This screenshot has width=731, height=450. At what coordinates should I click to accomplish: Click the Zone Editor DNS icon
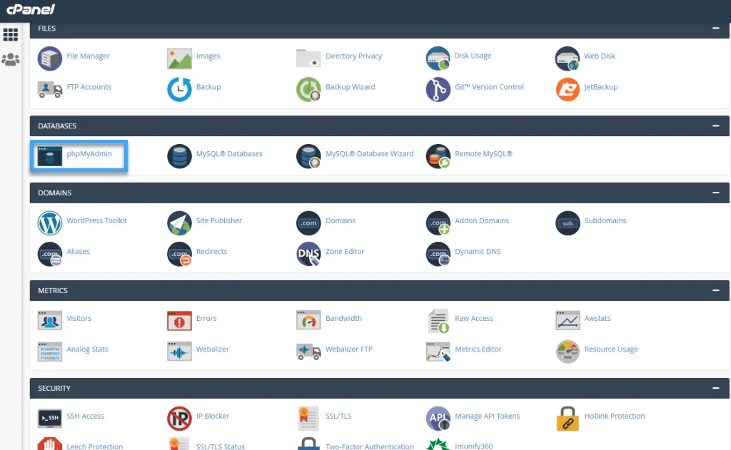pos(308,254)
